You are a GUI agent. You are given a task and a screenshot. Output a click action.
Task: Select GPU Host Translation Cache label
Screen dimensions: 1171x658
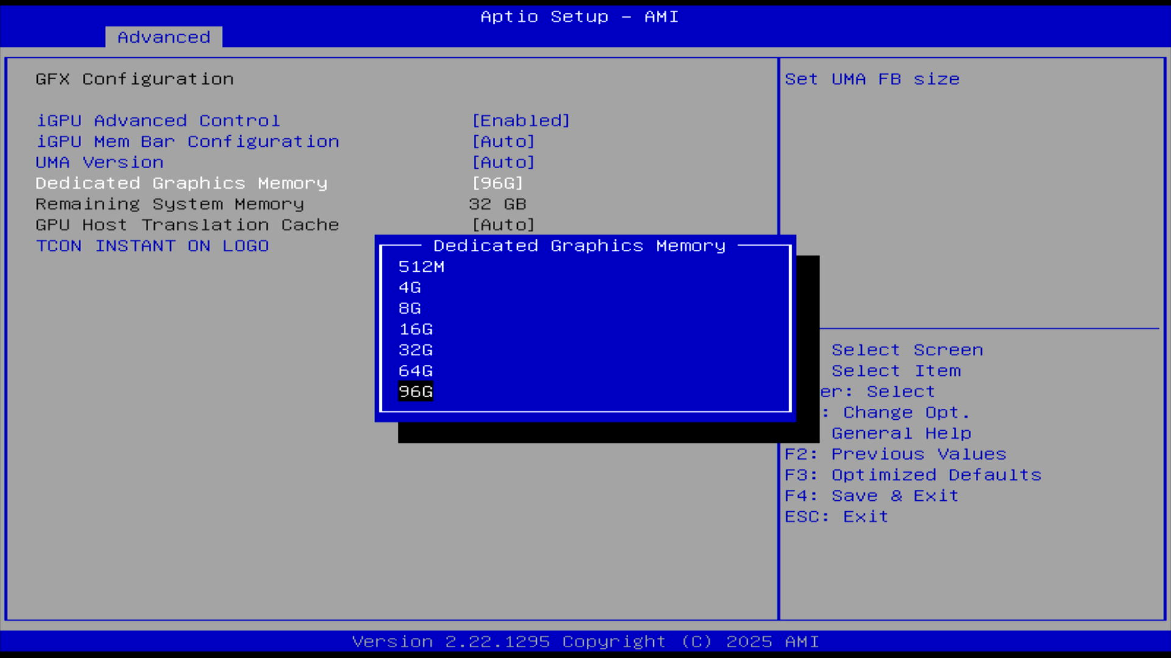pyautogui.click(x=187, y=225)
